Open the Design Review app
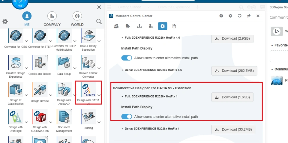 pos(40,90)
